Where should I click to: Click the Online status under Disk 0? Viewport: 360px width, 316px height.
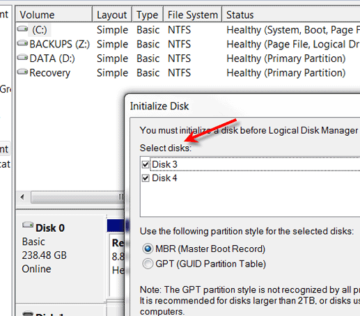36,269
